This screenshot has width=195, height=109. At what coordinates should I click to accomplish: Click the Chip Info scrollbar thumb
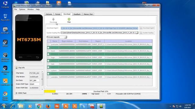(x=42, y=79)
